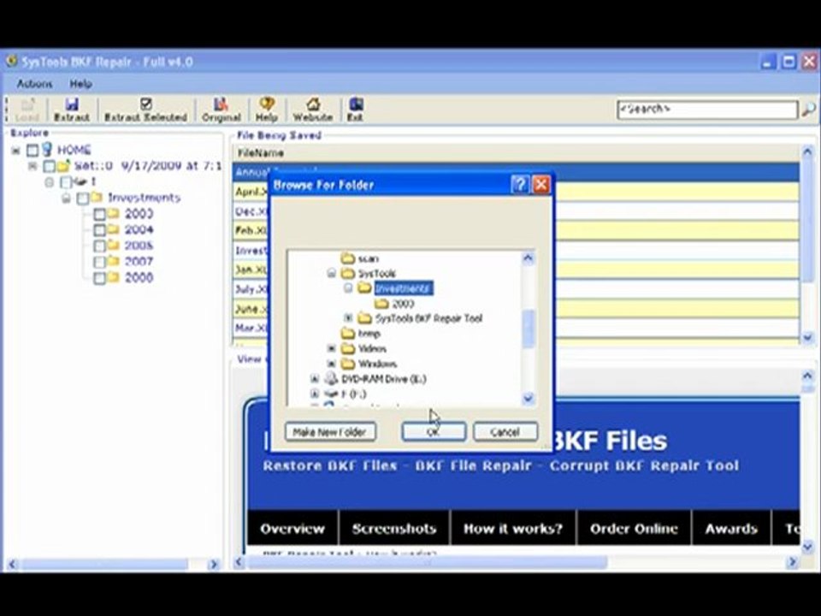Expand the DVD-RAM Drive (E:) node
Screen dimensions: 821x616
(x=315, y=379)
